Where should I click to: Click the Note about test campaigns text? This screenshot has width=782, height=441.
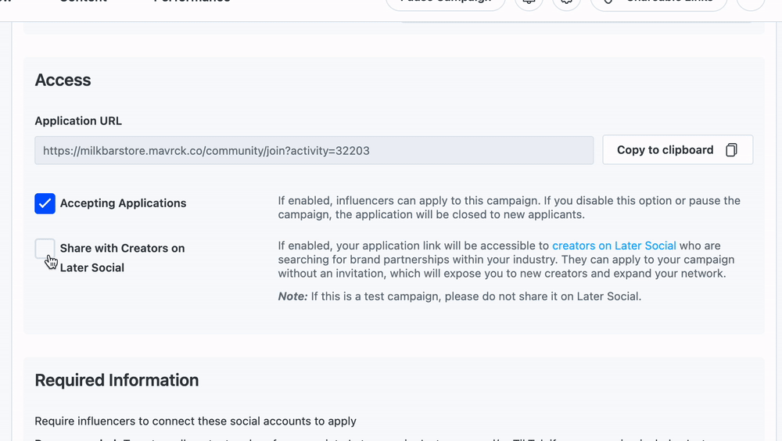click(x=459, y=296)
